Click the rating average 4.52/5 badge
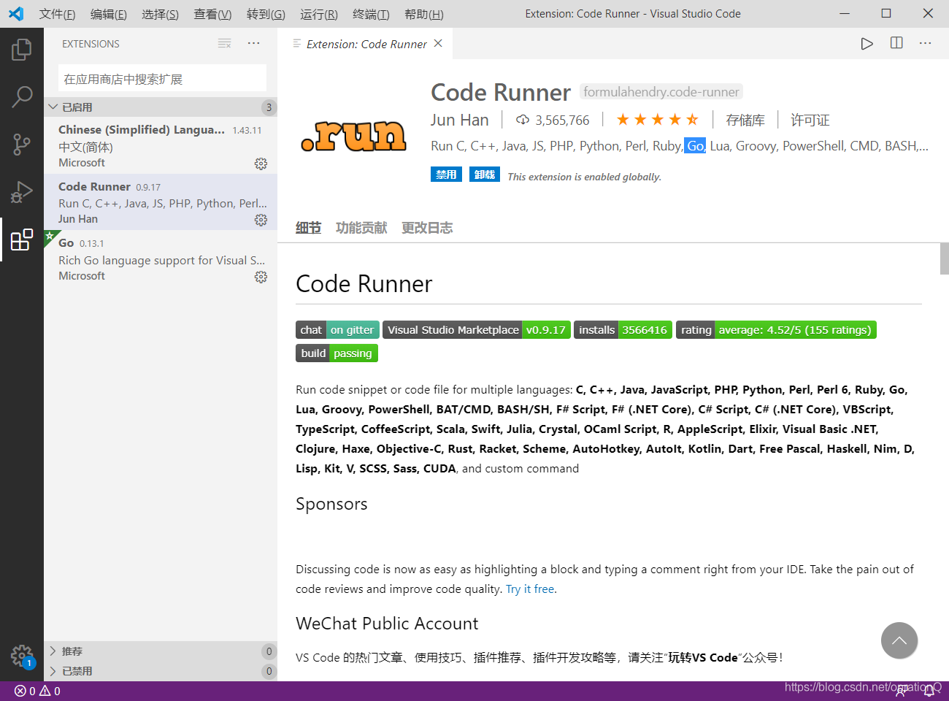This screenshot has width=949, height=701. click(x=776, y=330)
